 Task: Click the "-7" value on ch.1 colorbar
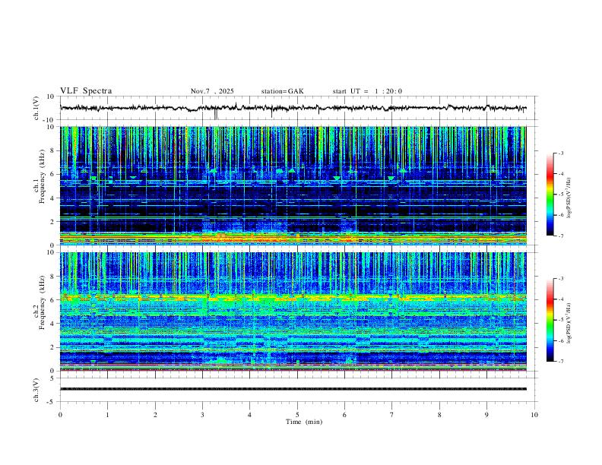coord(560,236)
